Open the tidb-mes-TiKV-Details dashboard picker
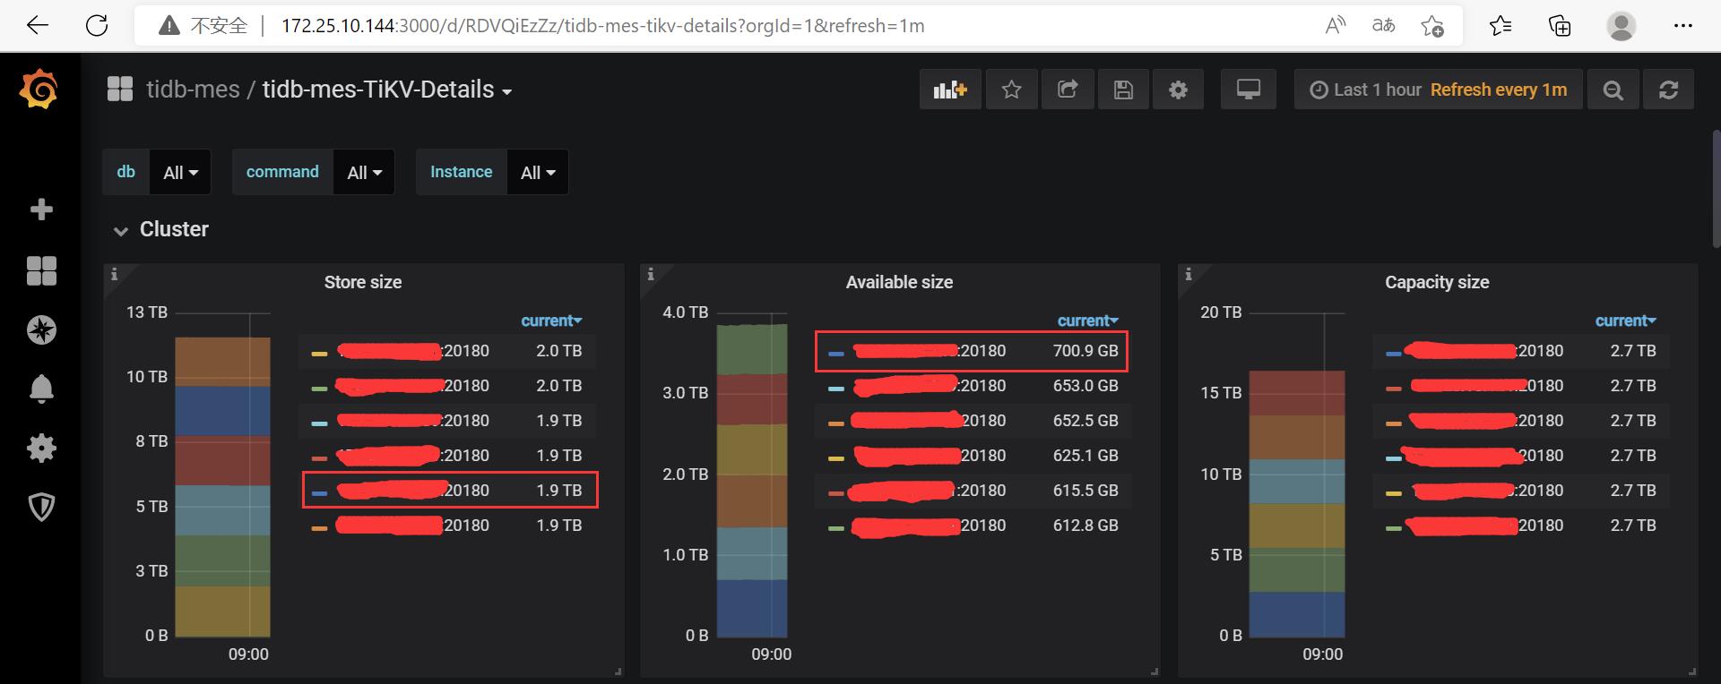The height and width of the screenshot is (684, 1721). pos(386,90)
